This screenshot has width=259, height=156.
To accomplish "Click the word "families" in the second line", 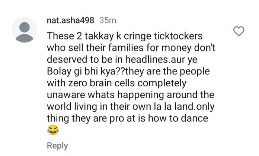I will [126, 48].
